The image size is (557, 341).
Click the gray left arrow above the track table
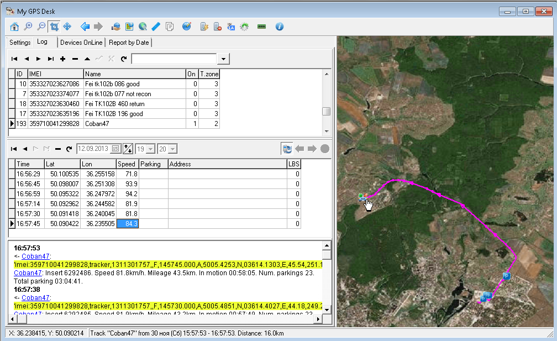click(300, 149)
